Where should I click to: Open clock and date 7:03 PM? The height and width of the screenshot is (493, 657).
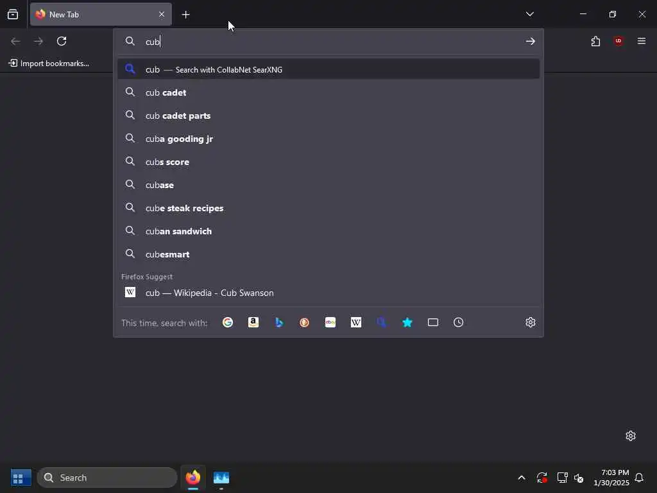tap(611, 478)
